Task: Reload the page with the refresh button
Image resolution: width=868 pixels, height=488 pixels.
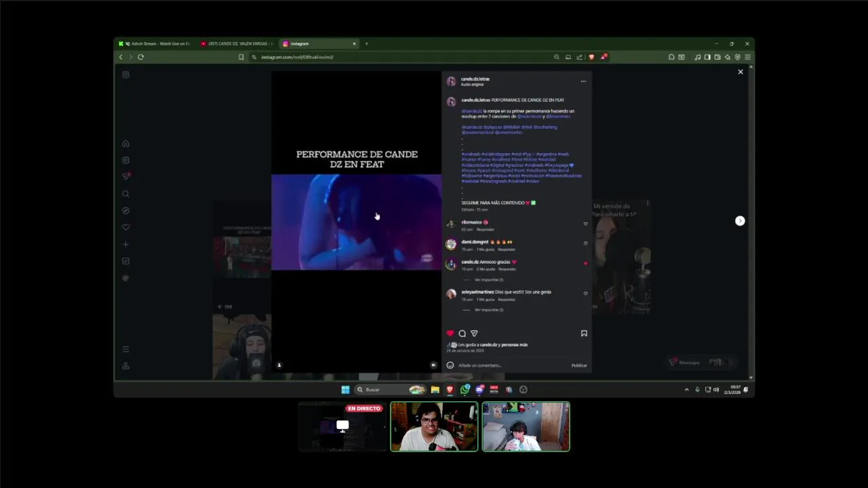Action: click(x=140, y=57)
